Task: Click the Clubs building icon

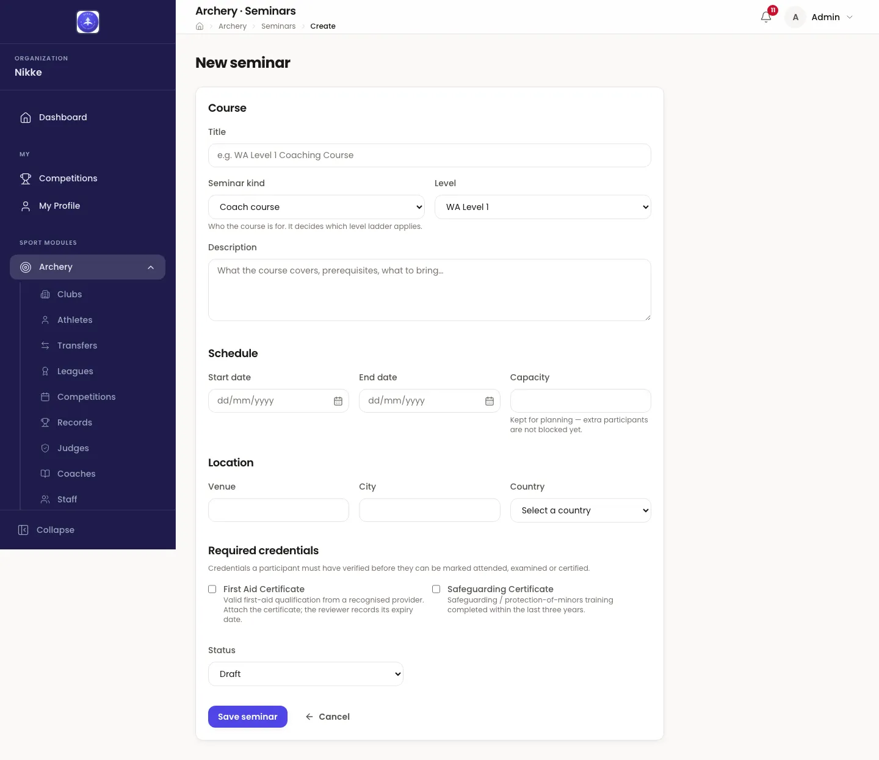Action: click(45, 294)
